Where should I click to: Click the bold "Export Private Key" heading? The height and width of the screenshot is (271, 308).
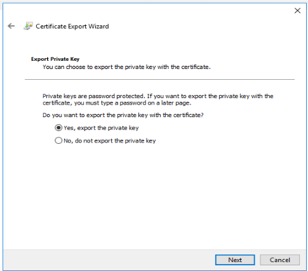pyautogui.click(x=55, y=59)
